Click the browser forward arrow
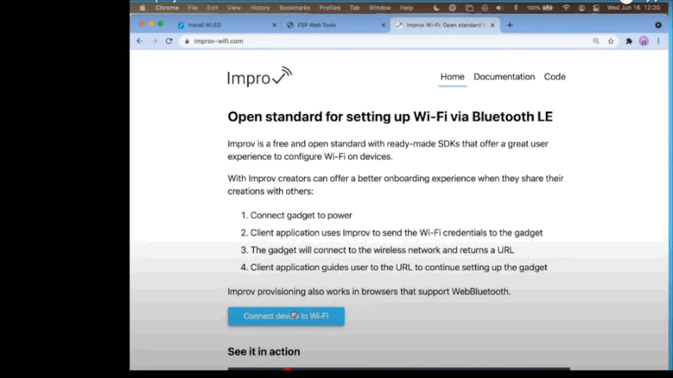 point(154,41)
